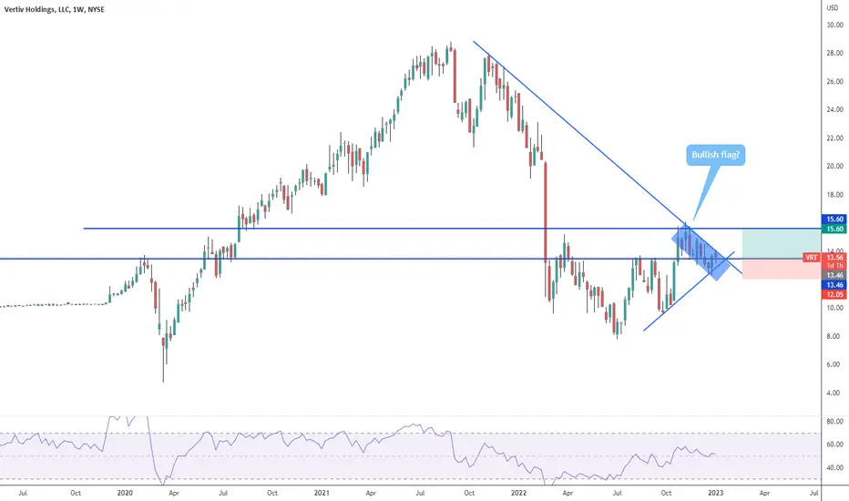Click the grey 13.46 price tag
Screen dimensions: 849x501
834,275
